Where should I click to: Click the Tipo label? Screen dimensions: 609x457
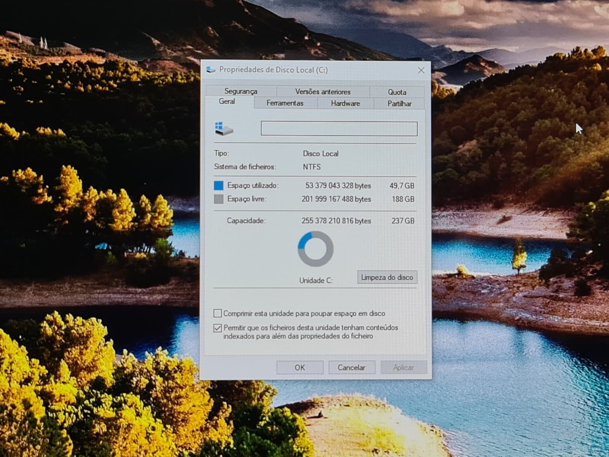pos(222,153)
